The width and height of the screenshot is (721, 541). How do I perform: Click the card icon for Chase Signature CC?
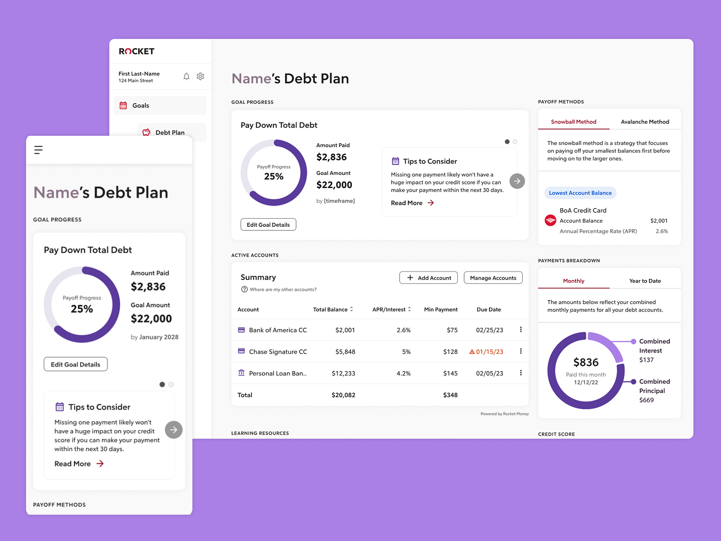coord(241,351)
